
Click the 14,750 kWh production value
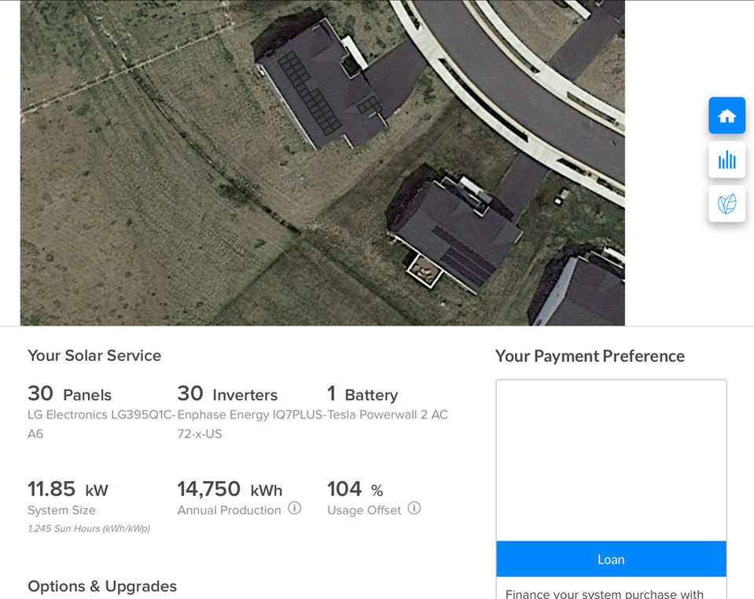pyautogui.click(x=230, y=490)
